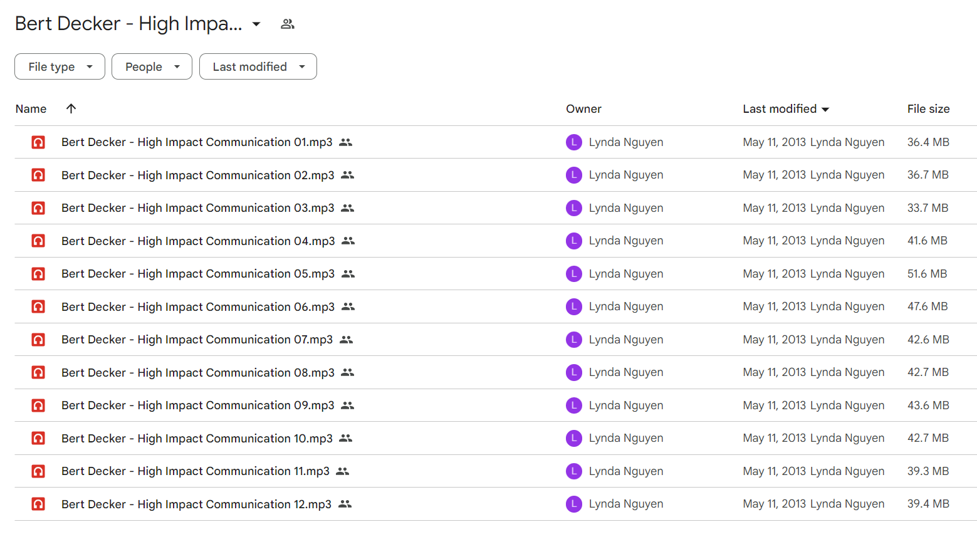
Task: Select High Impact Communication 08.mp3 file name
Action: [198, 372]
